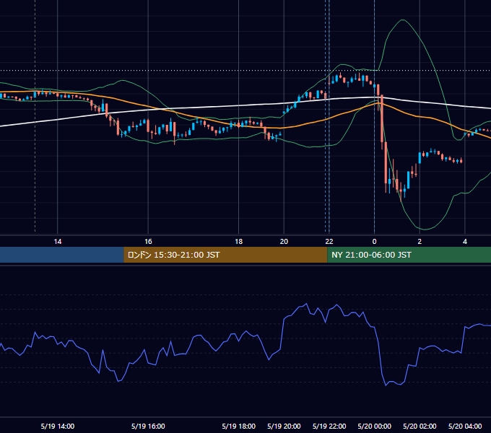Click the 5/19 18:00 label on indicator axis
Image resolution: width=491 pixels, height=433 pixels.
[238, 426]
